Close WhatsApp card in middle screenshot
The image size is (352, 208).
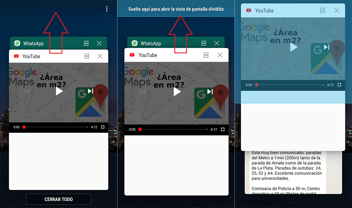tap(217, 43)
